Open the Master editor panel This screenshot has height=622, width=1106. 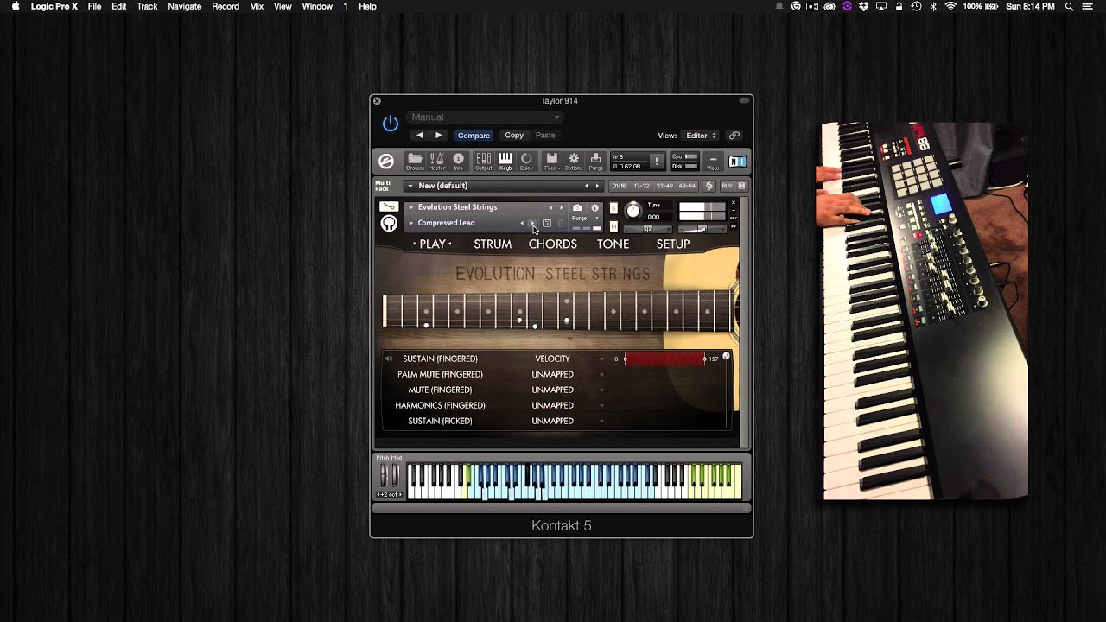point(436,162)
